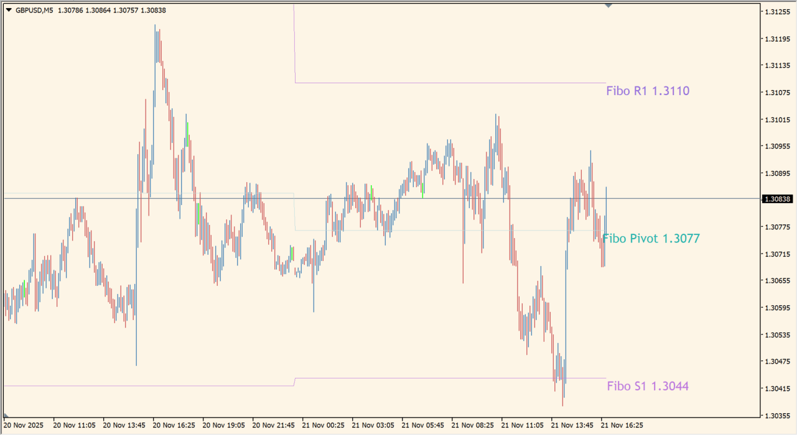Click the 20 Nov 2025 date label
This screenshot has height=435, width=797.
(x=24, y=426)
